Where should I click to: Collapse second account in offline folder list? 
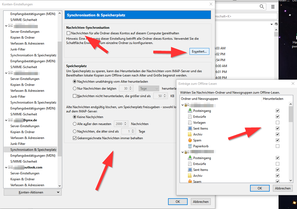(x=183, y=152)
